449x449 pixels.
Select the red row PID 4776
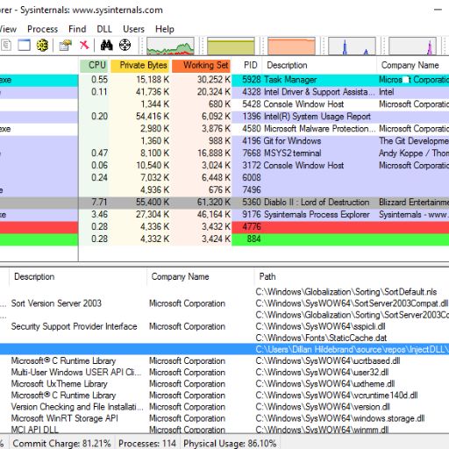click(x=224, y=227)
